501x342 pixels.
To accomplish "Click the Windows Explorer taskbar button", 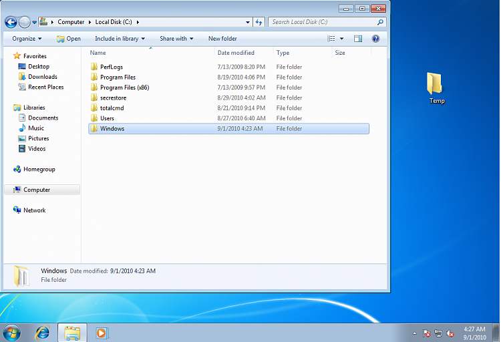I will tap(72, 333).
